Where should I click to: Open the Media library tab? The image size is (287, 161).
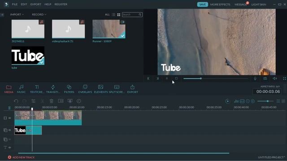[x=9, y=89]
